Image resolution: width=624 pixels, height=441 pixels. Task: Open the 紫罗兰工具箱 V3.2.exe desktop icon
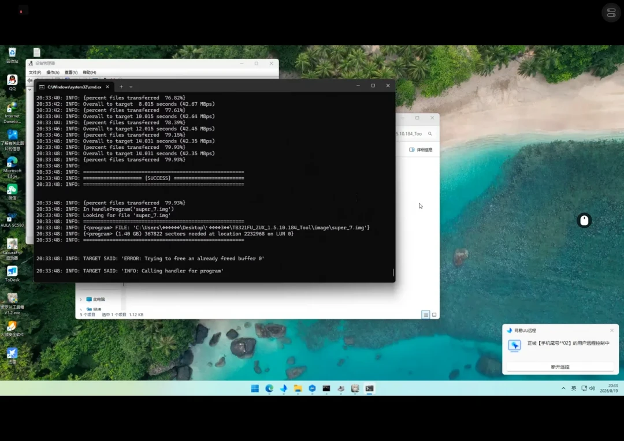tap(12, 304)
